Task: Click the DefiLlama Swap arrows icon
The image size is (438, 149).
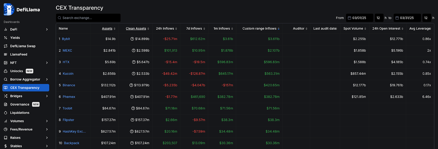Action: 5,46
